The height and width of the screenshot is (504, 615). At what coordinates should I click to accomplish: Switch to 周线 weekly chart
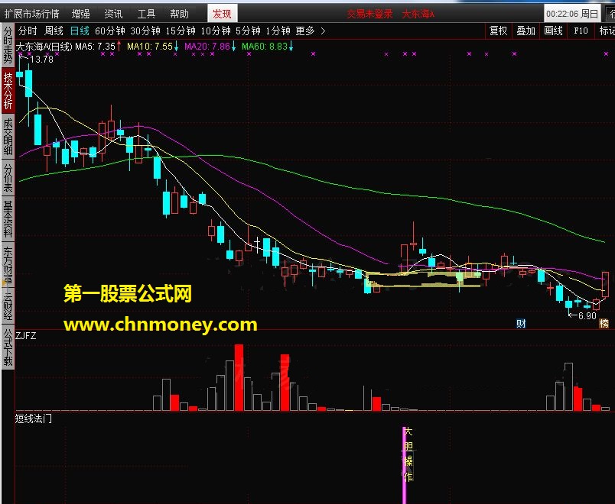54,31
